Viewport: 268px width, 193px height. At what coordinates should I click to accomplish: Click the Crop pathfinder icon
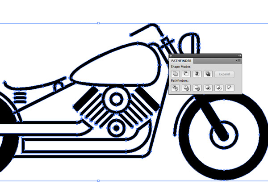(x=208, y=88)
